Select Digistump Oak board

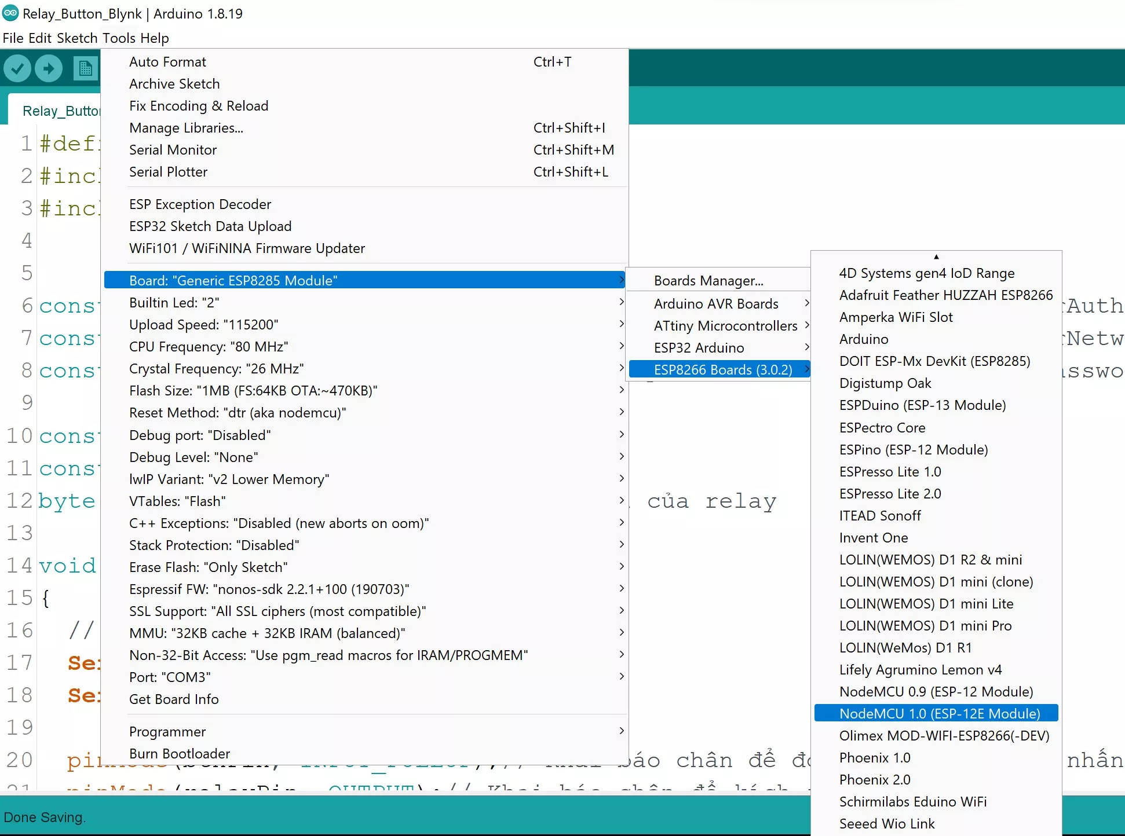[936, 383]
